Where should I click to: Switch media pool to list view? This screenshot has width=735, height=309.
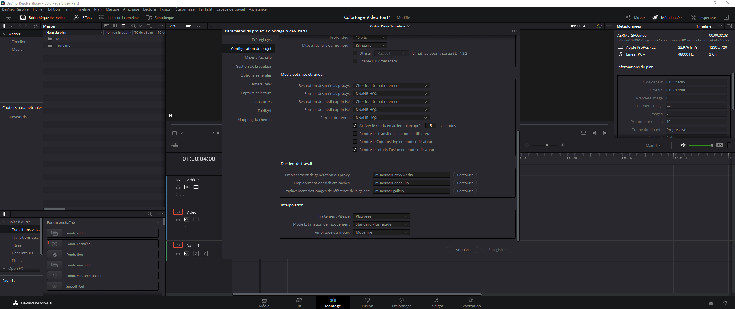[x=123, y=26]
